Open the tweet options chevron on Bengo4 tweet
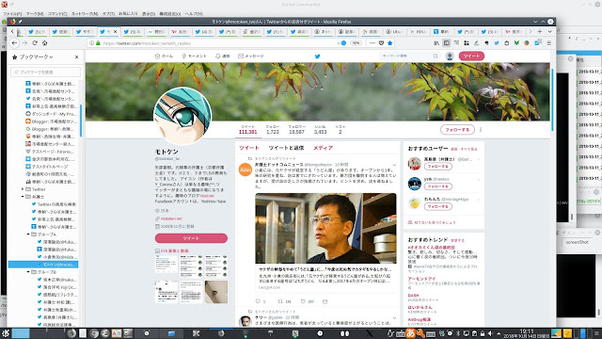The width and height of the screenshot is (602, 339). tap(394, 165)
